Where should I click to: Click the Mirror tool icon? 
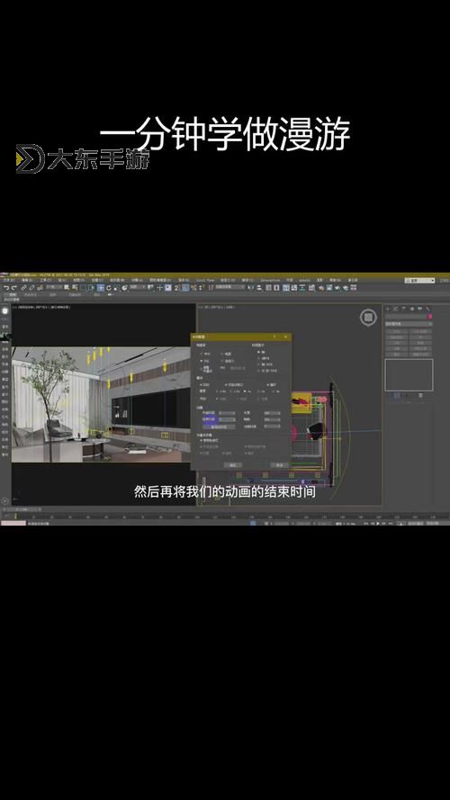[x=250, y=287]
